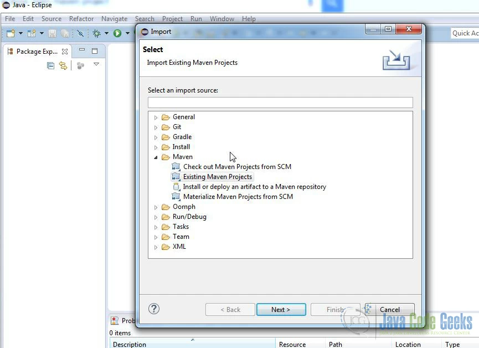Open the Run menu
The height and width of the screenshot is (348, 479).
point(196,19)
